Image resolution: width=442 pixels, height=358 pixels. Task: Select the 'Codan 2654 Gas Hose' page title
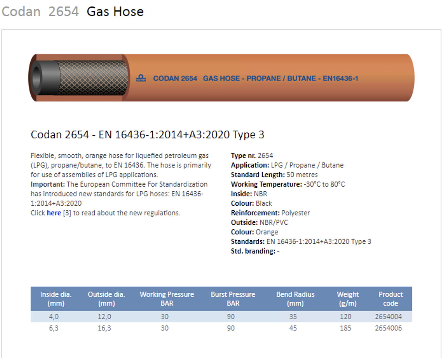coord(73,11)
